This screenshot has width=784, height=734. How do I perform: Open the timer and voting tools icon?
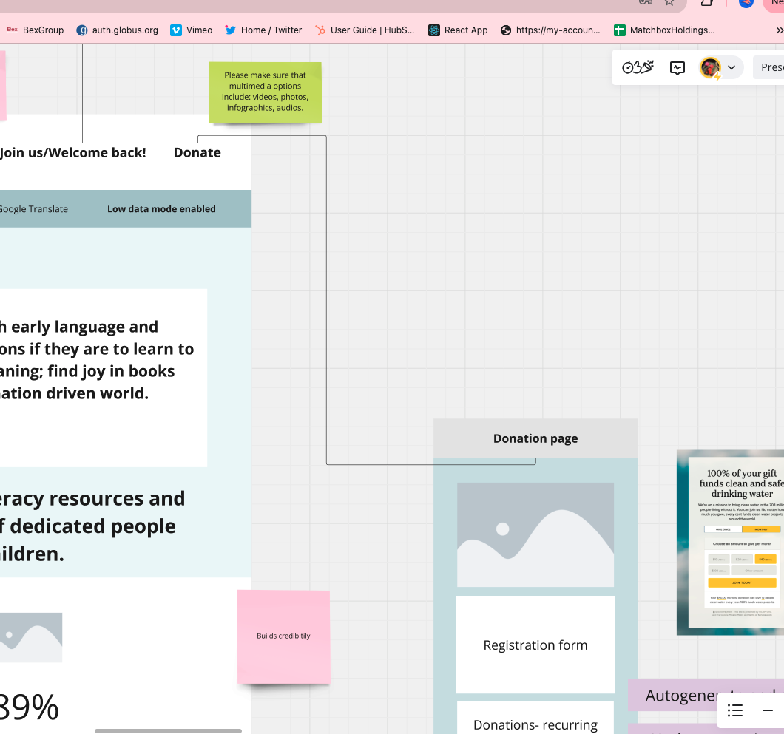pos(638,67)
